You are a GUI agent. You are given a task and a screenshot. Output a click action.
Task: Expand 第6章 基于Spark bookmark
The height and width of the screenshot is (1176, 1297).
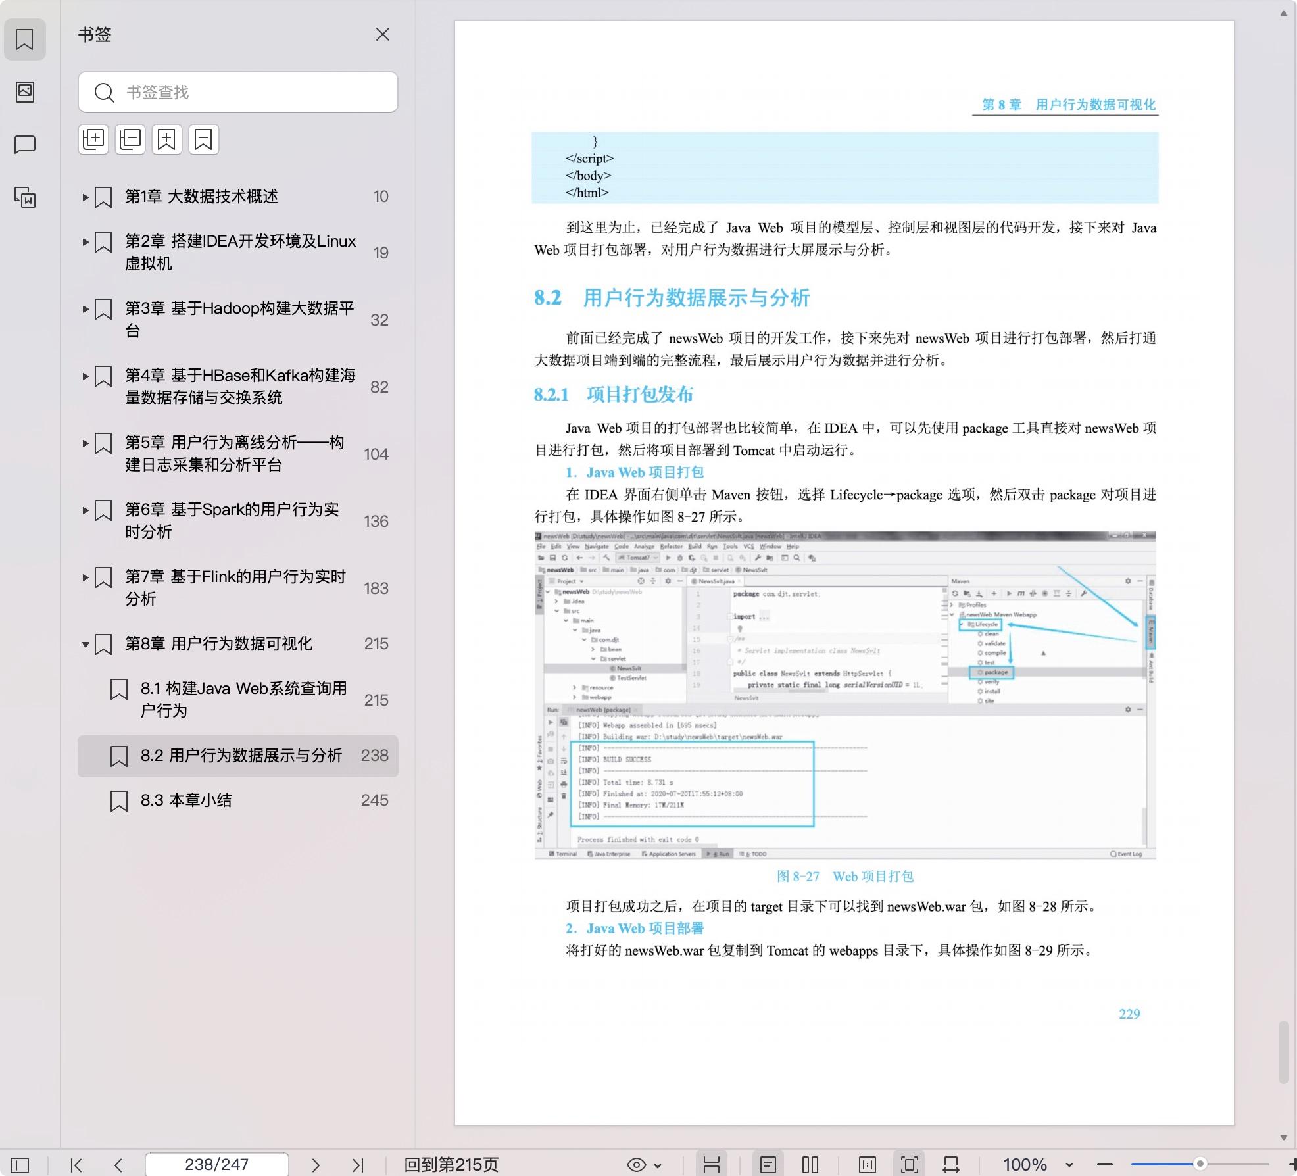(x=86, y=510)
